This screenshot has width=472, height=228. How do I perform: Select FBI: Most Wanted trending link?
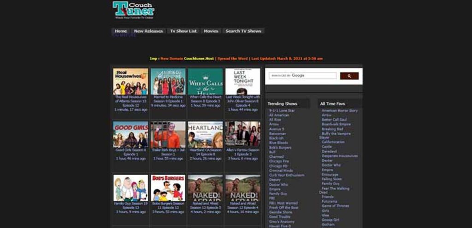283,203
